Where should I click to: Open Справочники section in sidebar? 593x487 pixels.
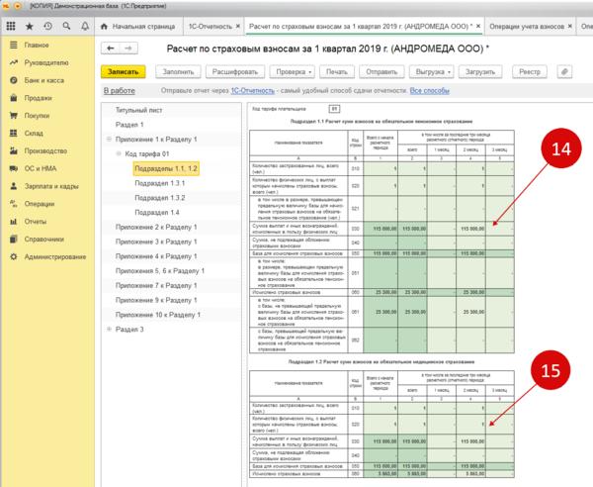coord(43,239)
